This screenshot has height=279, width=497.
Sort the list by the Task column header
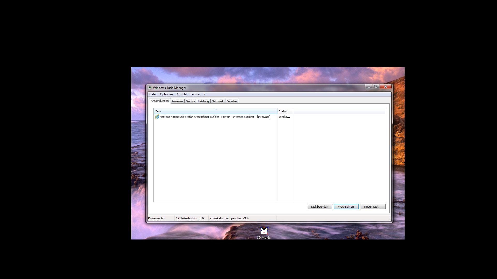pos(215,111)
